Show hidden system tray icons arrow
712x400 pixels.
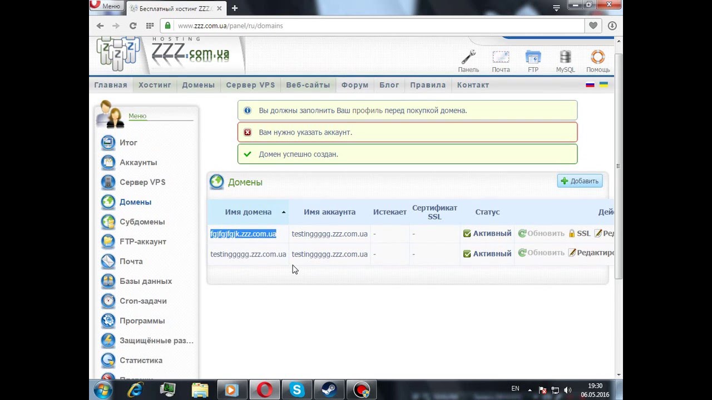point(530,390)
